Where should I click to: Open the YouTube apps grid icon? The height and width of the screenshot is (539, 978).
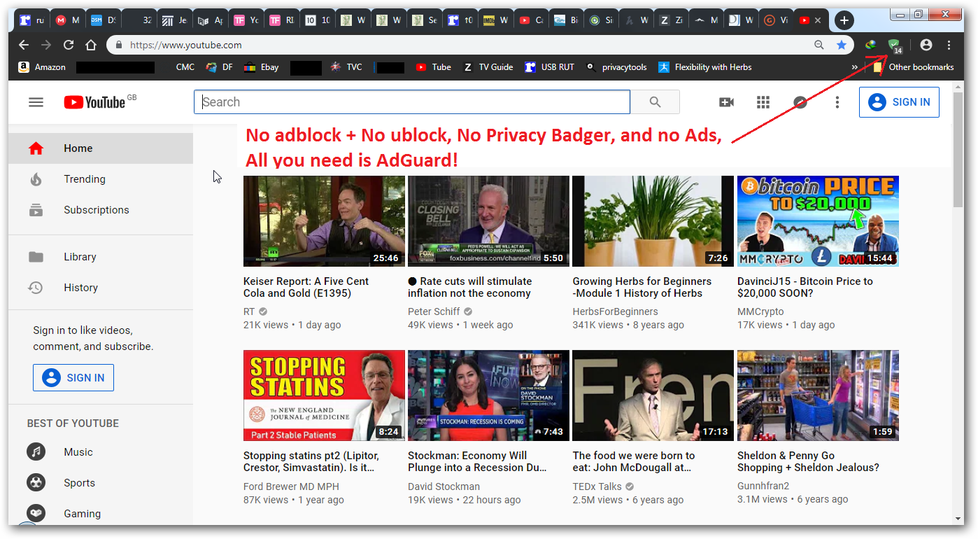[x=763, y=102]
